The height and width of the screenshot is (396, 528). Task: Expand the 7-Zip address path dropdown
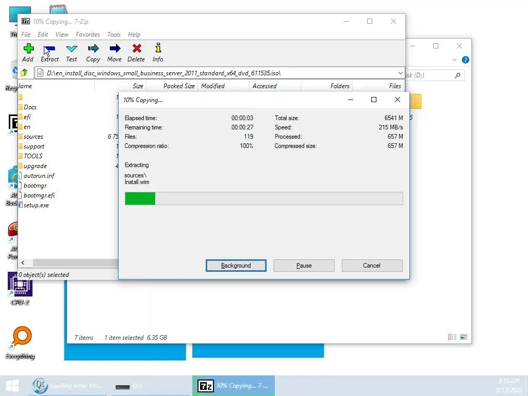pyautogui.click(x=400, y=73)
